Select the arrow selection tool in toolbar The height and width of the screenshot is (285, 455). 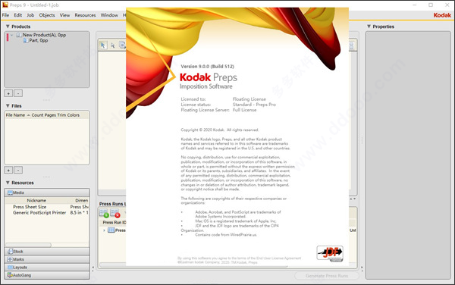102,45
